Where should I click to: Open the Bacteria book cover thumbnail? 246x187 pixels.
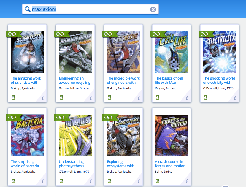click(x=27, y=135)
